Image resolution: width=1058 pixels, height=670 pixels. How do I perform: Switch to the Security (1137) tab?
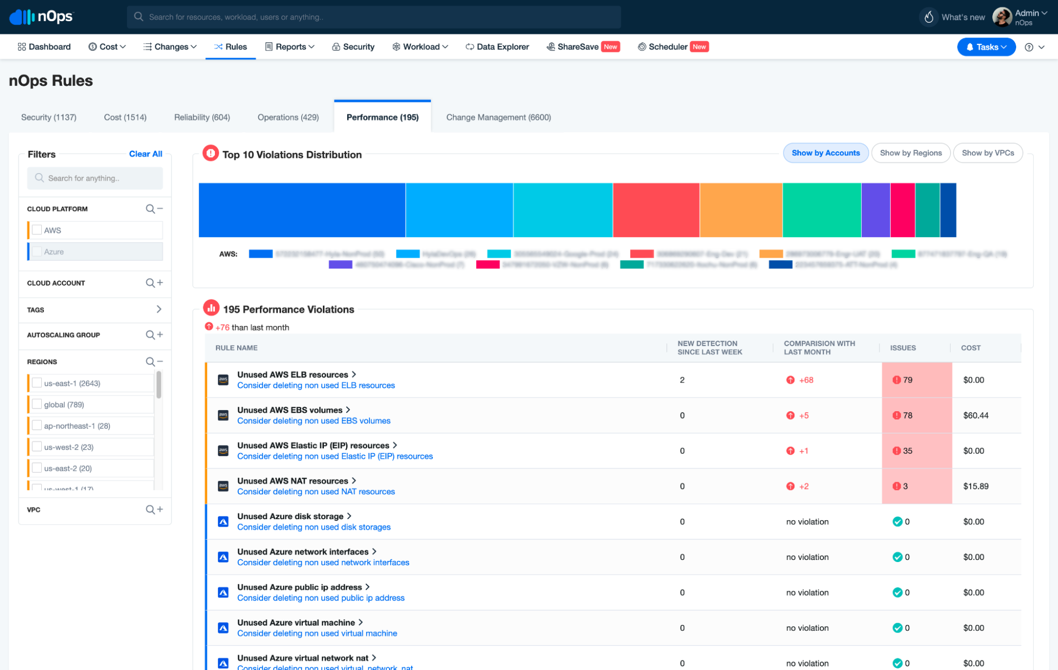tap(49, 117)
